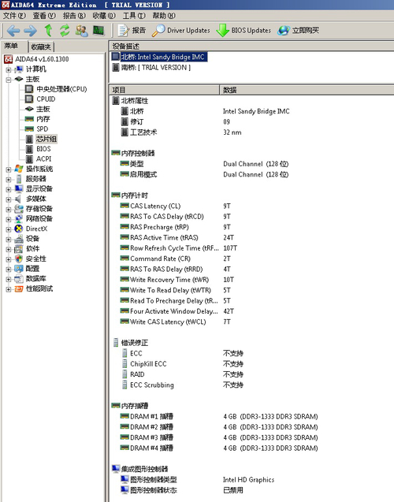394x502 pixels.
Task: Open the 工具(T) menu
Action: coord(134,16)
